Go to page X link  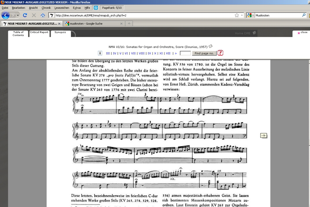[155, 53]
